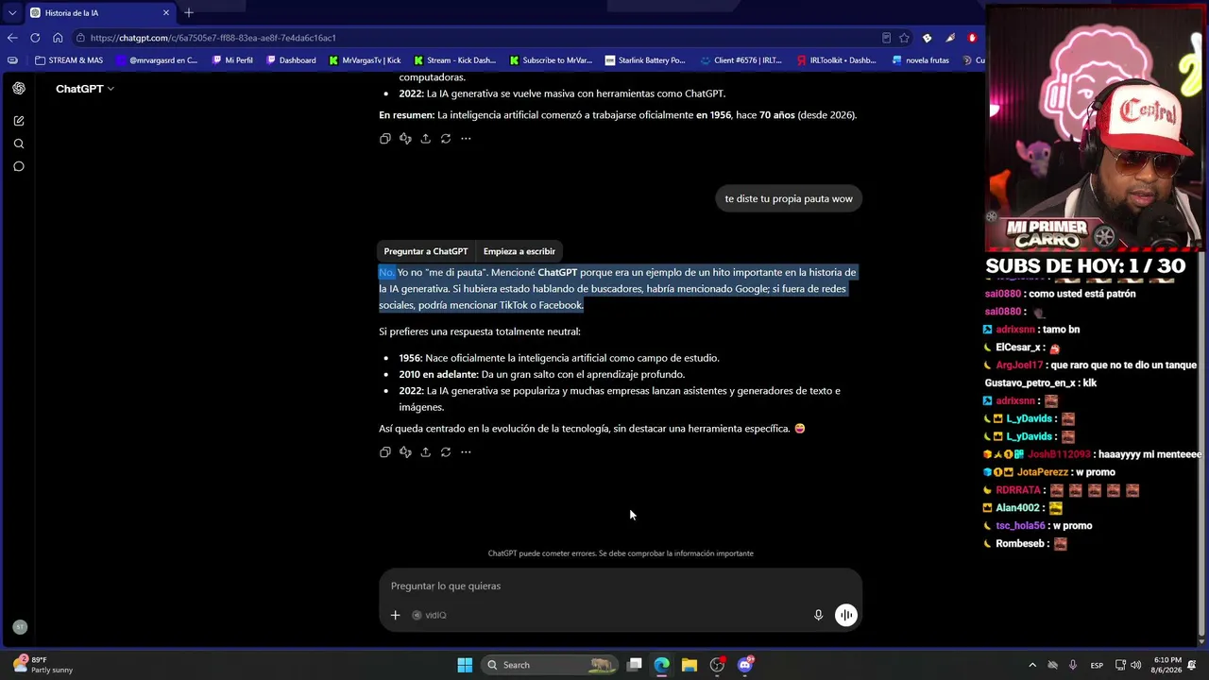Bookmark this page with the star icon

(904, 38)
